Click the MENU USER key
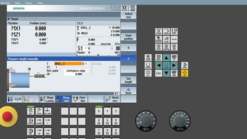The width and height of the screenshot is (247, 139). click(174, 47)
